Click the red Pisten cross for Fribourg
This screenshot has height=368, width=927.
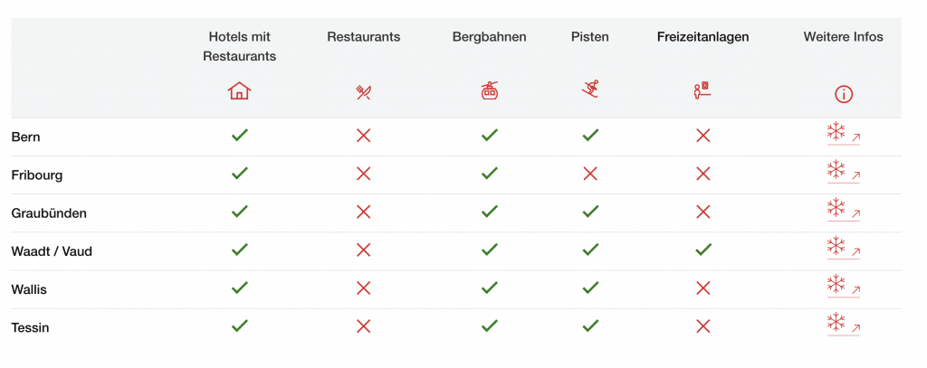(x=590, y=174)
